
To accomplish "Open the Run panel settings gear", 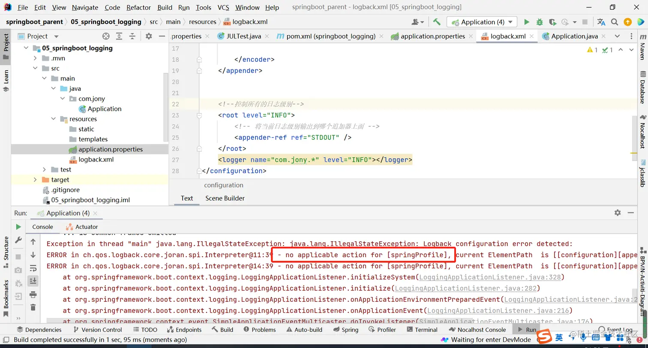I will [x=617, y=213].
